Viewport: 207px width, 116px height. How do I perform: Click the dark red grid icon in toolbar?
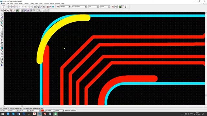click(48, 7)
